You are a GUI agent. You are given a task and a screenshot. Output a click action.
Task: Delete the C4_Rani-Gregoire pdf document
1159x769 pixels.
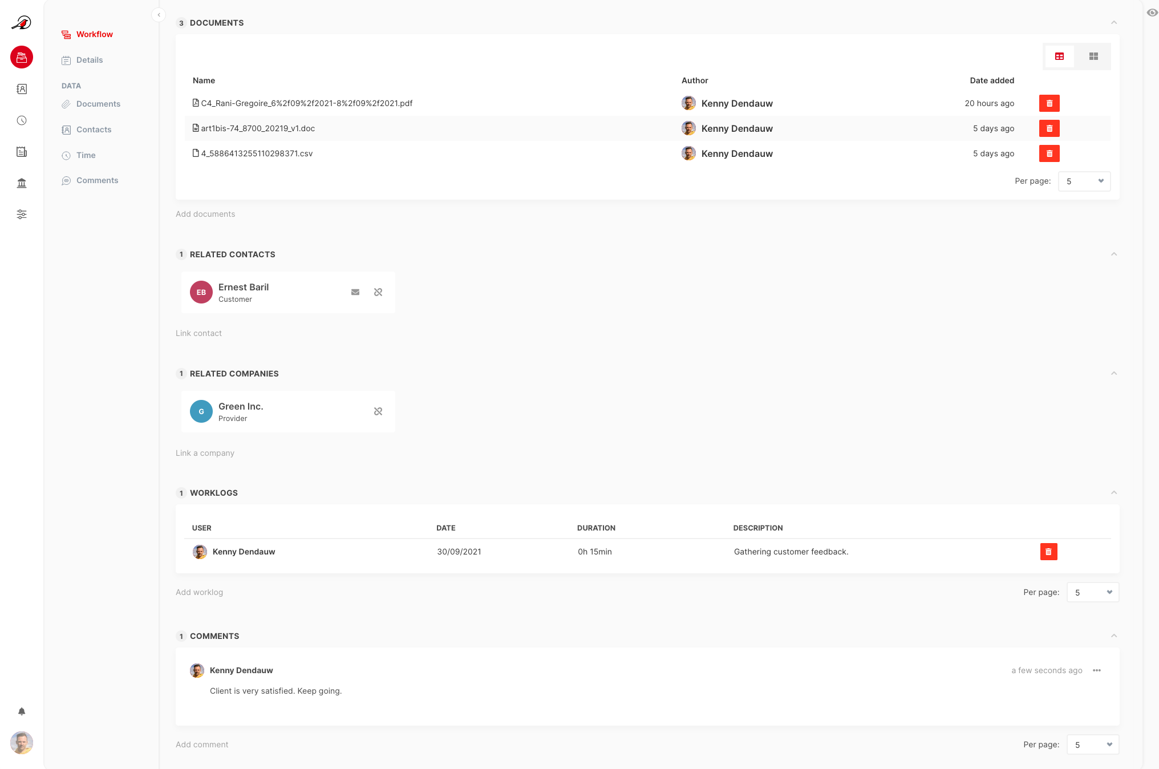(1049, 103)
